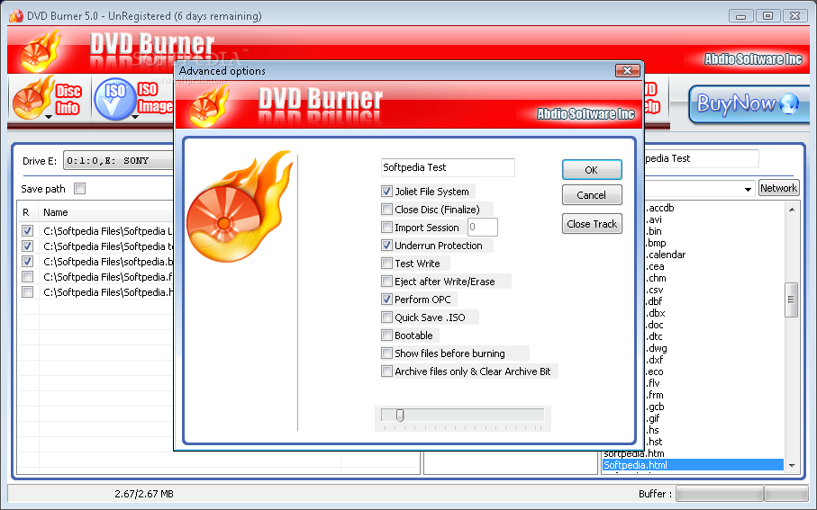The image size is (817, 510).
Task: Check Eject after Write/Erase
Action: (x=386, y=282)
